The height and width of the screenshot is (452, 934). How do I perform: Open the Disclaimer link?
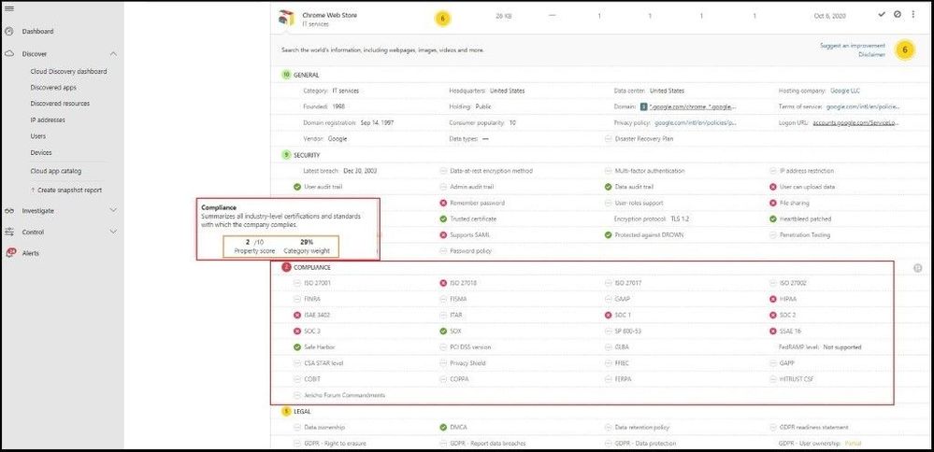[872, 55]
